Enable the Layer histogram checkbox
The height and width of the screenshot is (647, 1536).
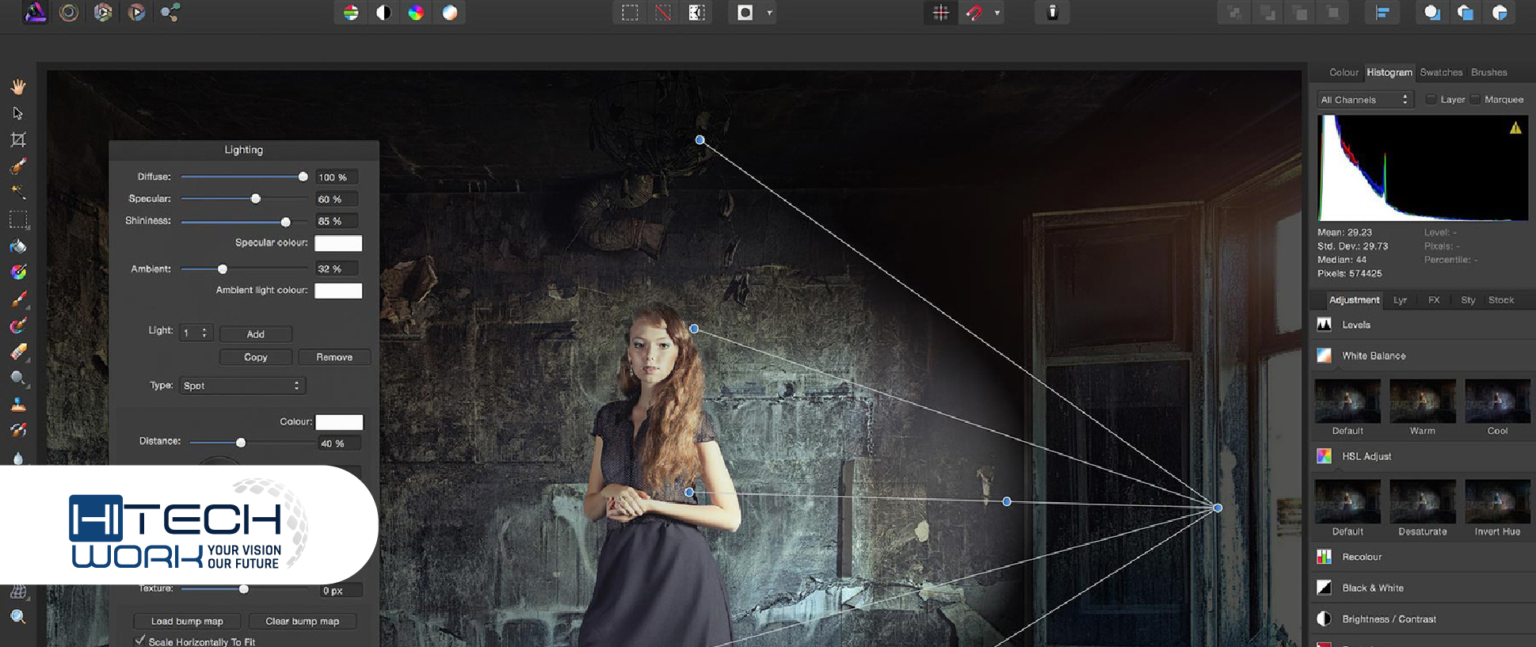(1431, 99)
